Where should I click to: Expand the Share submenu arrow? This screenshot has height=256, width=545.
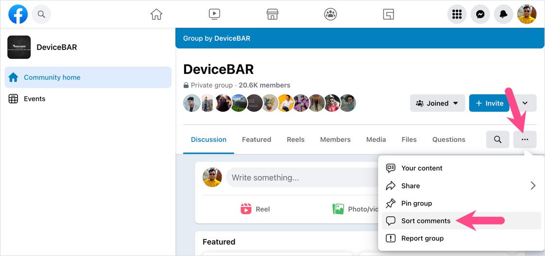[533, 186]
